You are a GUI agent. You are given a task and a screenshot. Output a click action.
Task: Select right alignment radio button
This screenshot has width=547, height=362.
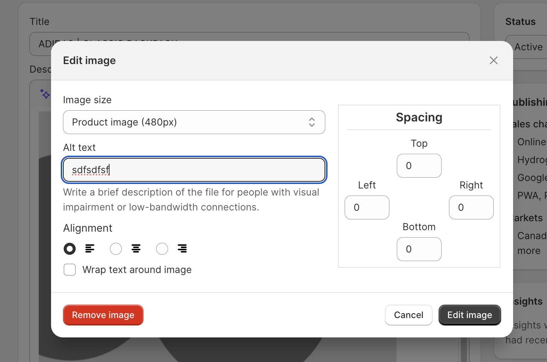(162, 248)
